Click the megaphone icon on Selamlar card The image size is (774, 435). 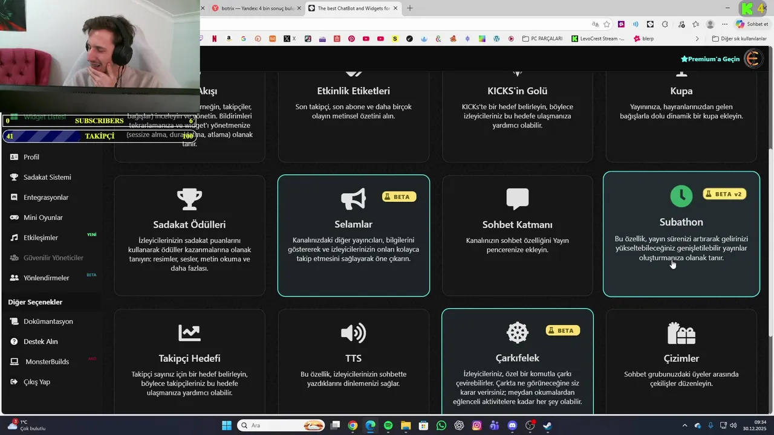click(354, 199)
